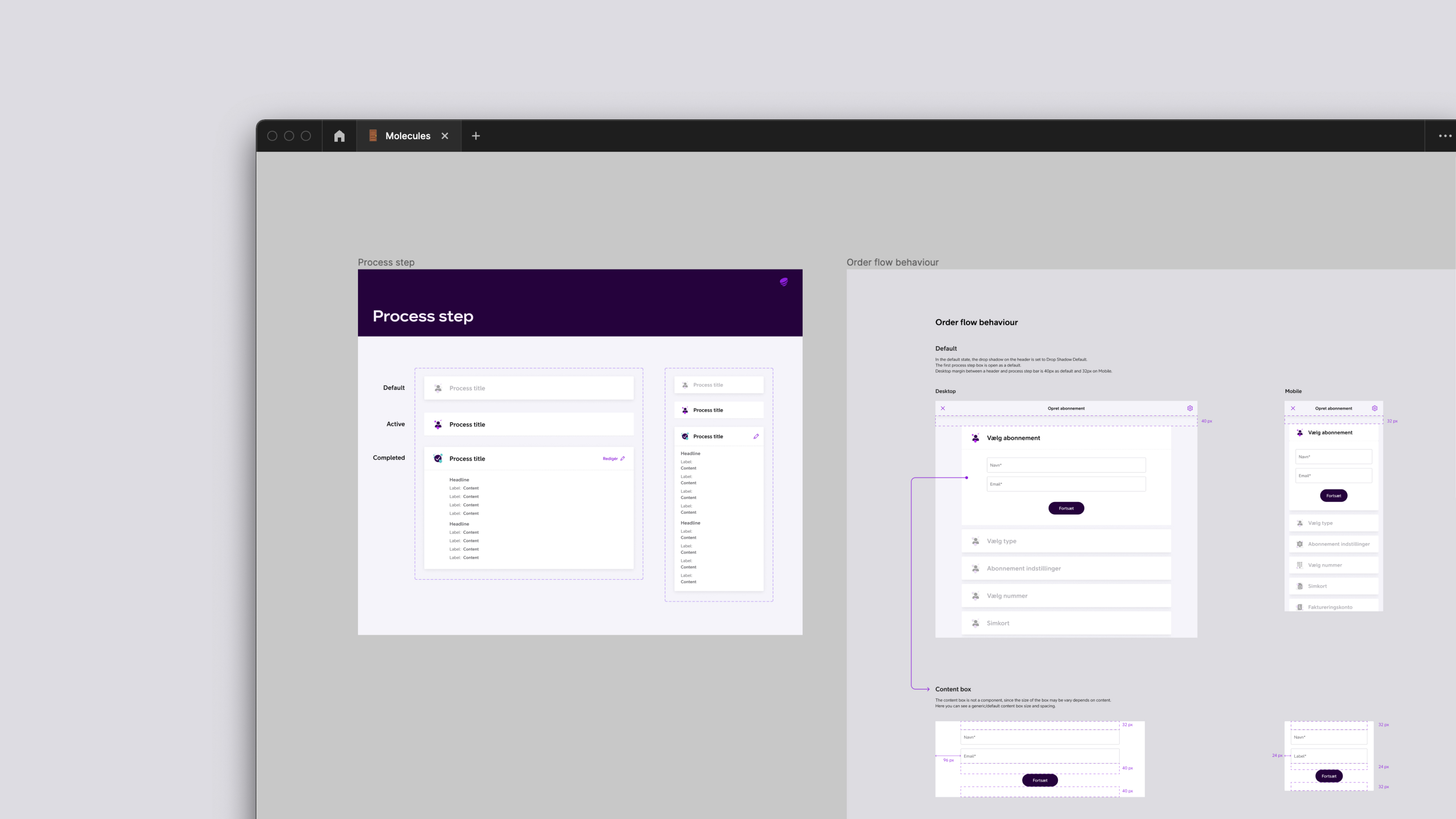Click pencil edit icon on narrow completed card

point(756,436)
